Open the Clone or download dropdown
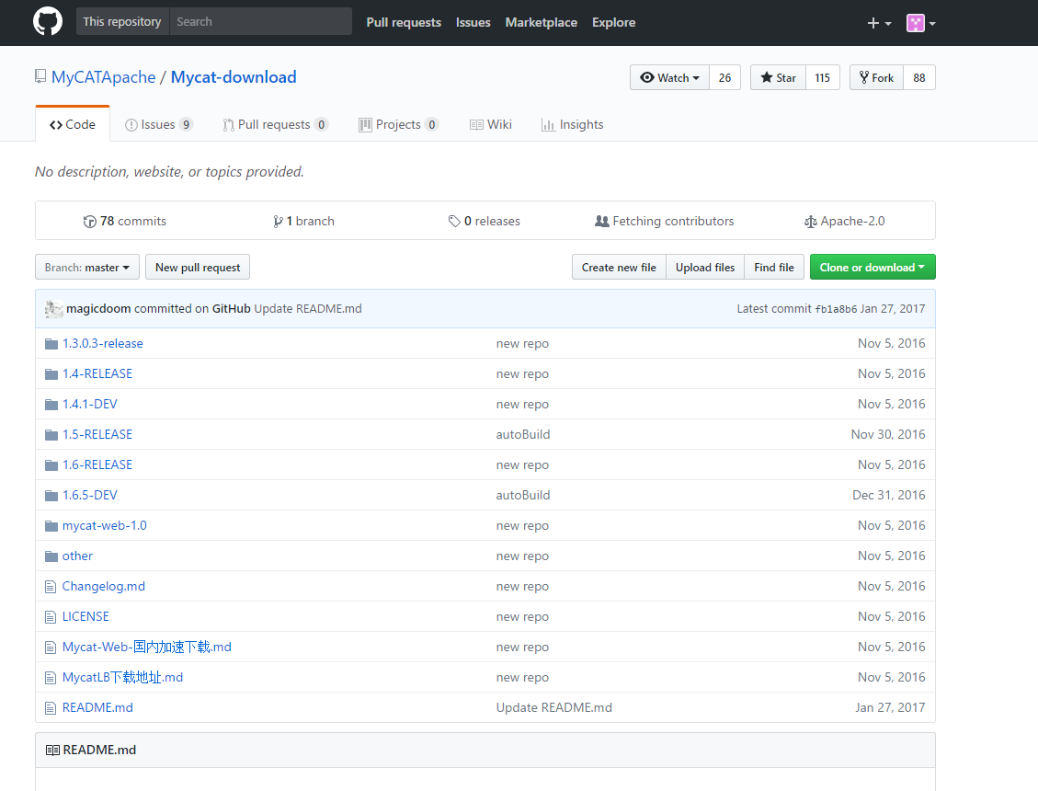Viewport: 1038px width, 791px height. pos(872,268)
